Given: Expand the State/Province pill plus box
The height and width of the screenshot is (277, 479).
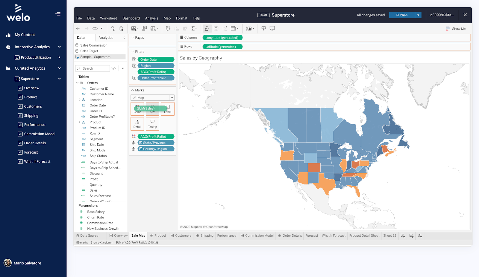Looking at the screenshot, I should click(141, 143).
